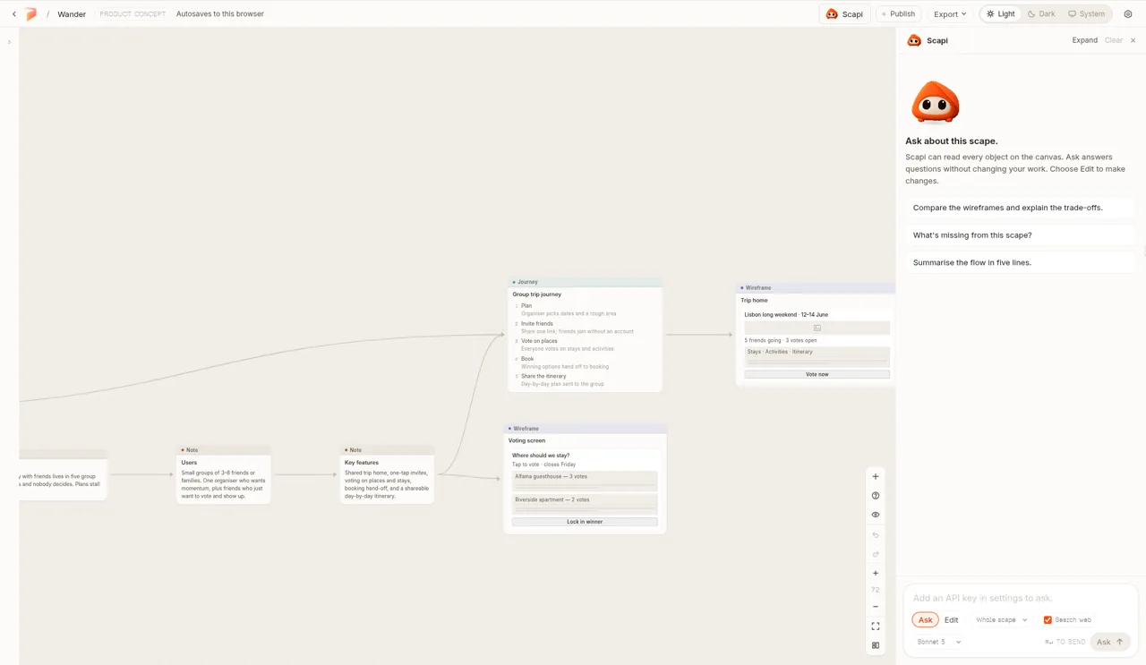
Task: Zoom in with the lower plus icon
Action: coord(876,574)
